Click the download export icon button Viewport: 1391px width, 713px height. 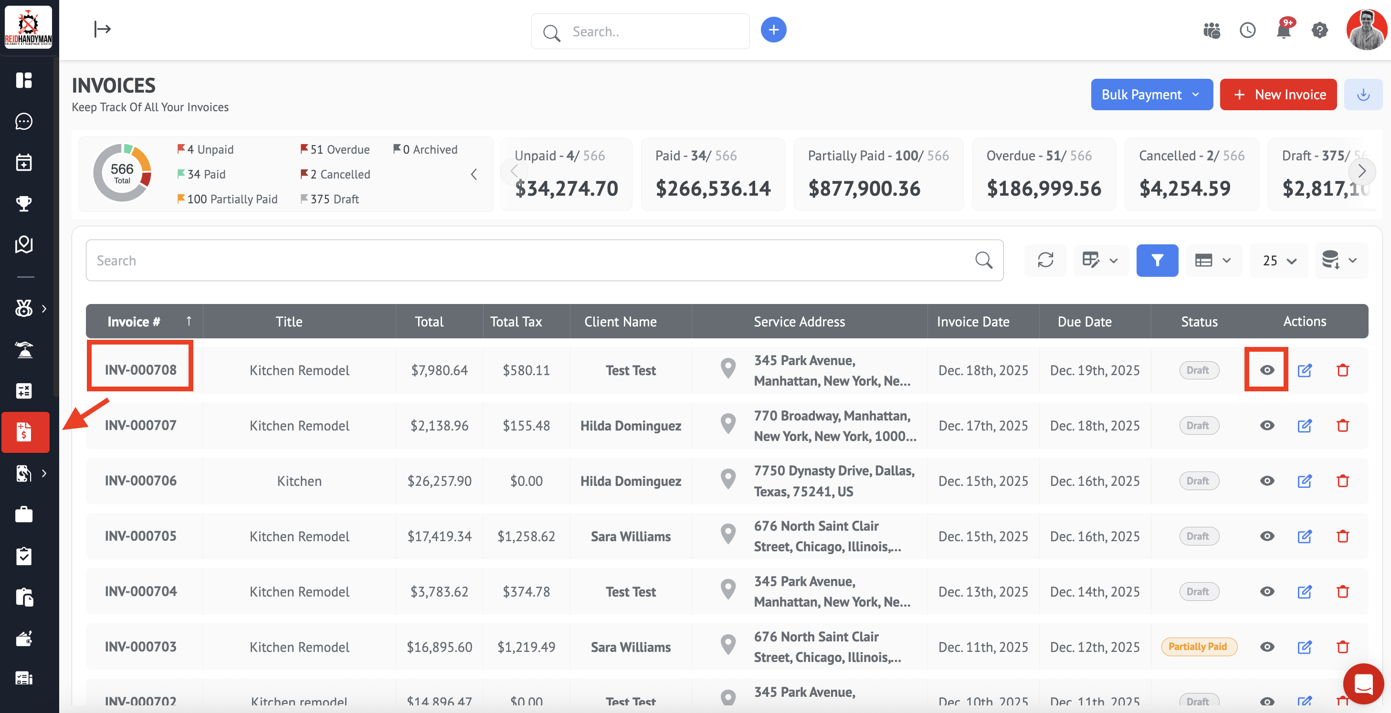point(1363,94)
